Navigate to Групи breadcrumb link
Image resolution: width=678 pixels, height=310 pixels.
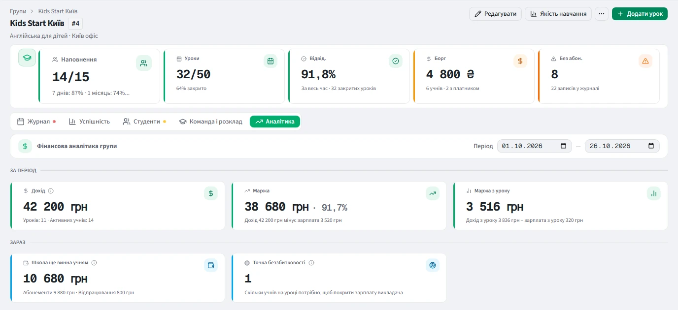pos(18,11)
